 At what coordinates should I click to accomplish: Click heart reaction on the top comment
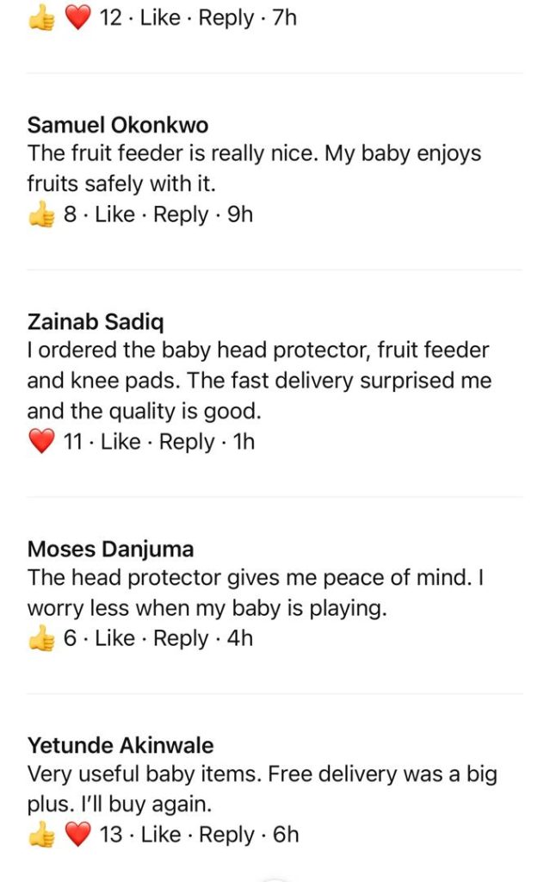(x=77, y=18)
